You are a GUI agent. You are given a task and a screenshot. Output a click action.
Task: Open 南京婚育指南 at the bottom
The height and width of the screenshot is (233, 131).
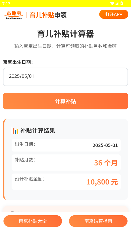[98, 221]
